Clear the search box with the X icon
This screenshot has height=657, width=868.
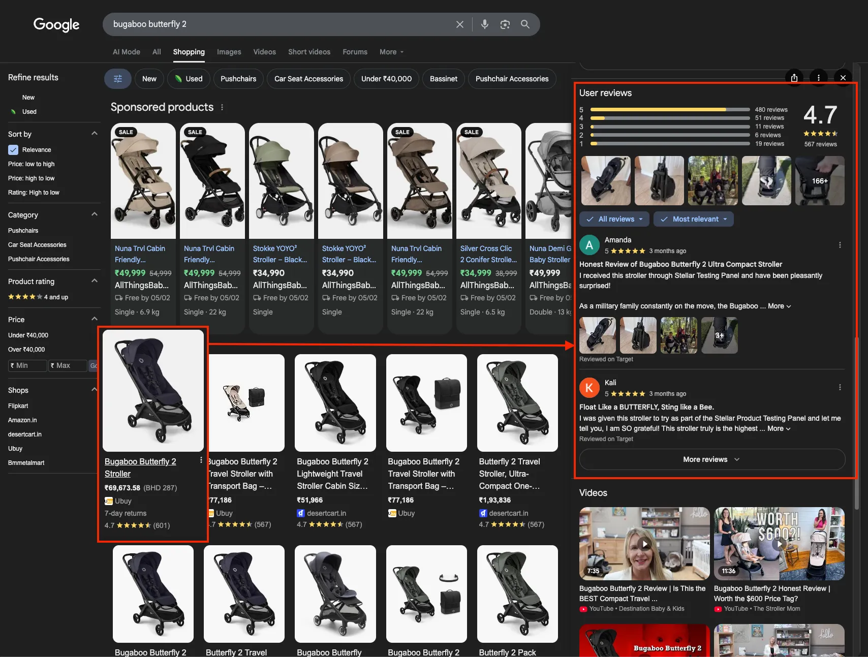(460, 24)
